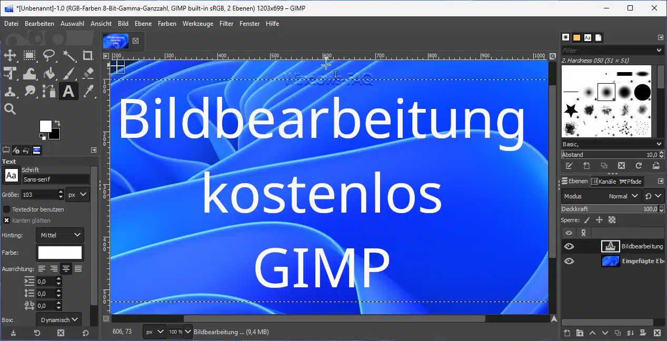
Task: Hide the Bildbearbeitung text layer
Action: click(569, 246)
